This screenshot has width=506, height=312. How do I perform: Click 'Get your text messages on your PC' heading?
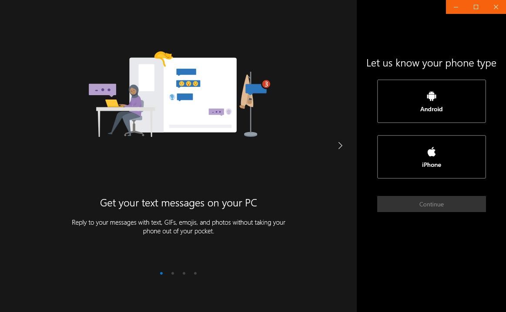point(178,203)
